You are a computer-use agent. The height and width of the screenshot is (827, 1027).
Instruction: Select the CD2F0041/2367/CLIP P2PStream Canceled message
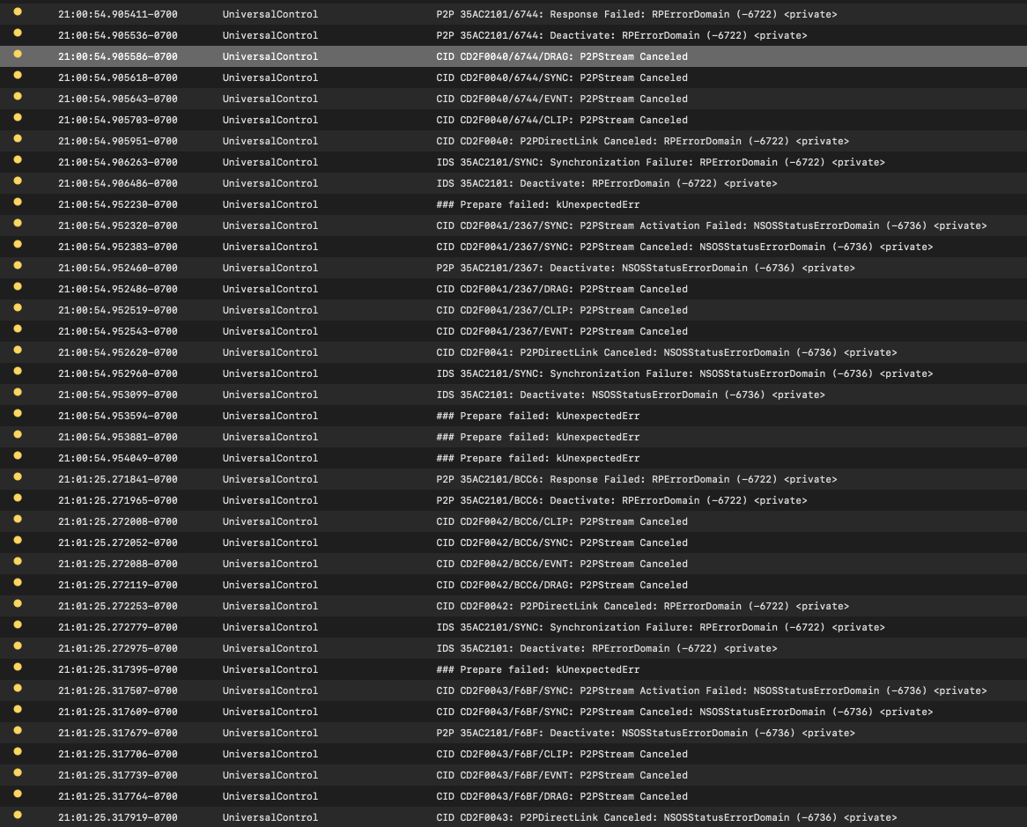coord(562,310)
